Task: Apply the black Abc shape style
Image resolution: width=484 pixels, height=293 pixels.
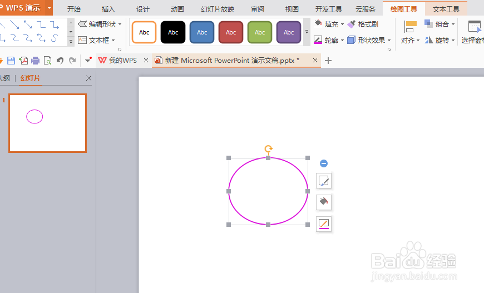Action: point(173,32)
